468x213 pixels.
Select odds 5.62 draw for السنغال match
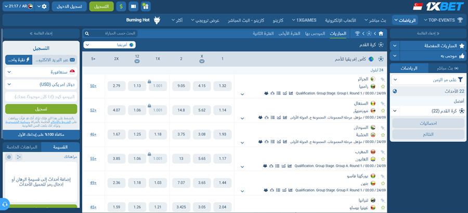202,110
